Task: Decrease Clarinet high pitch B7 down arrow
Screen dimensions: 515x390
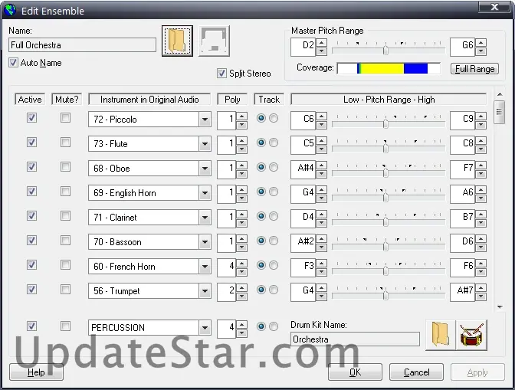Action: 481,223
